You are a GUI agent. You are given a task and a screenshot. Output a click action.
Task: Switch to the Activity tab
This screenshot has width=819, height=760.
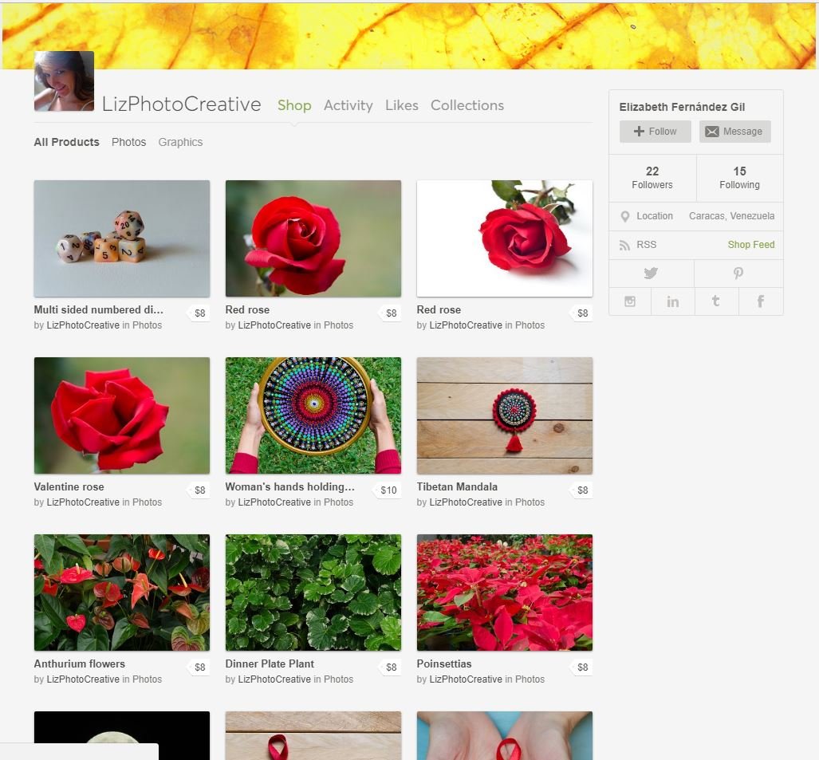pyautogui.click(x=348, y=105)
